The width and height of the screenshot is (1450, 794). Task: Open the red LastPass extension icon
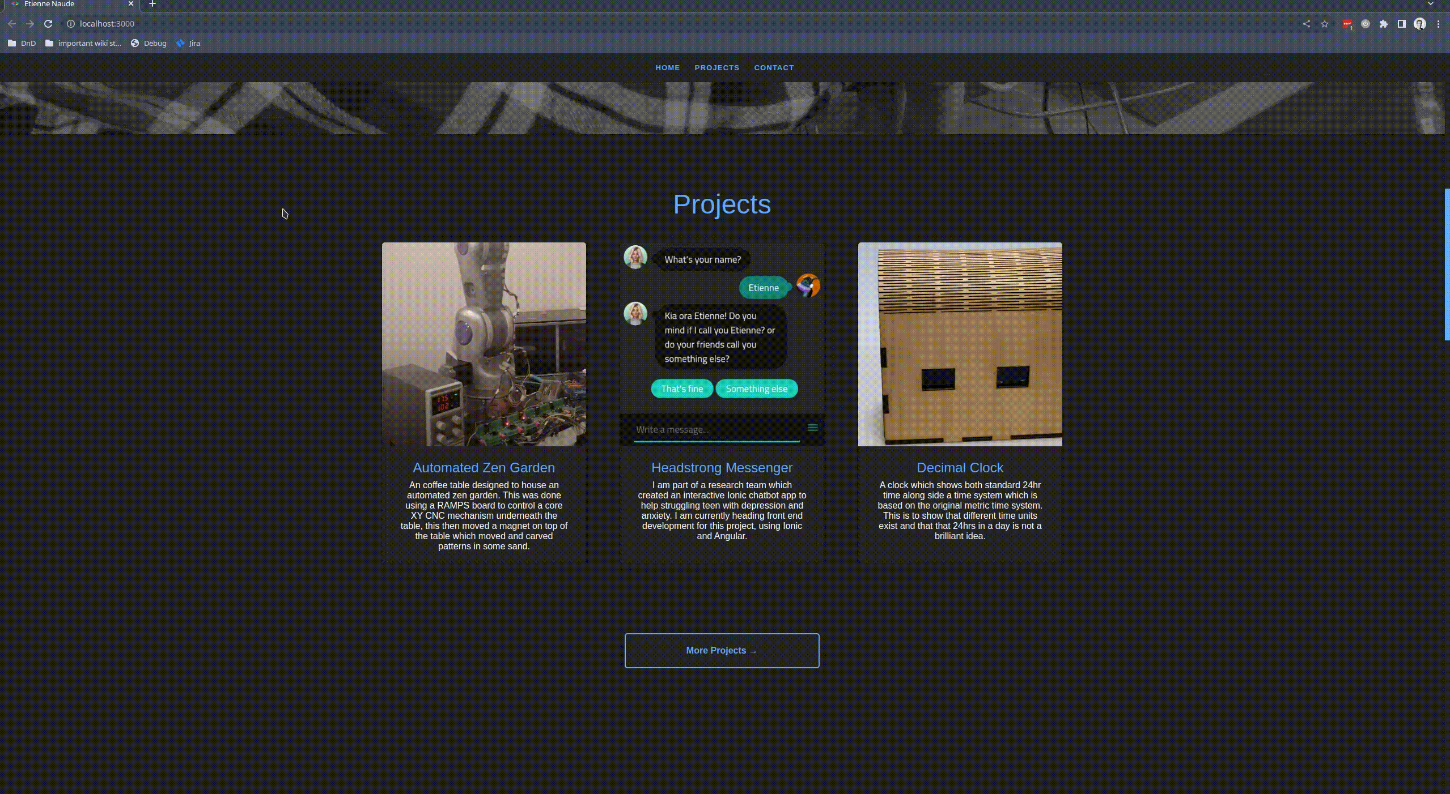[1347, 24]
